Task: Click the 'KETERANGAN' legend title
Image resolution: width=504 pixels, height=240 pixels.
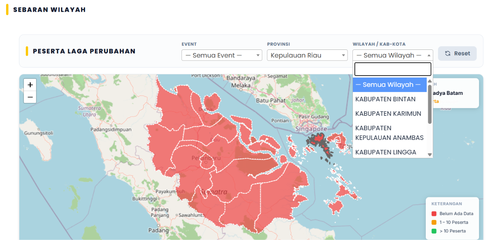Action: [447, 204]
